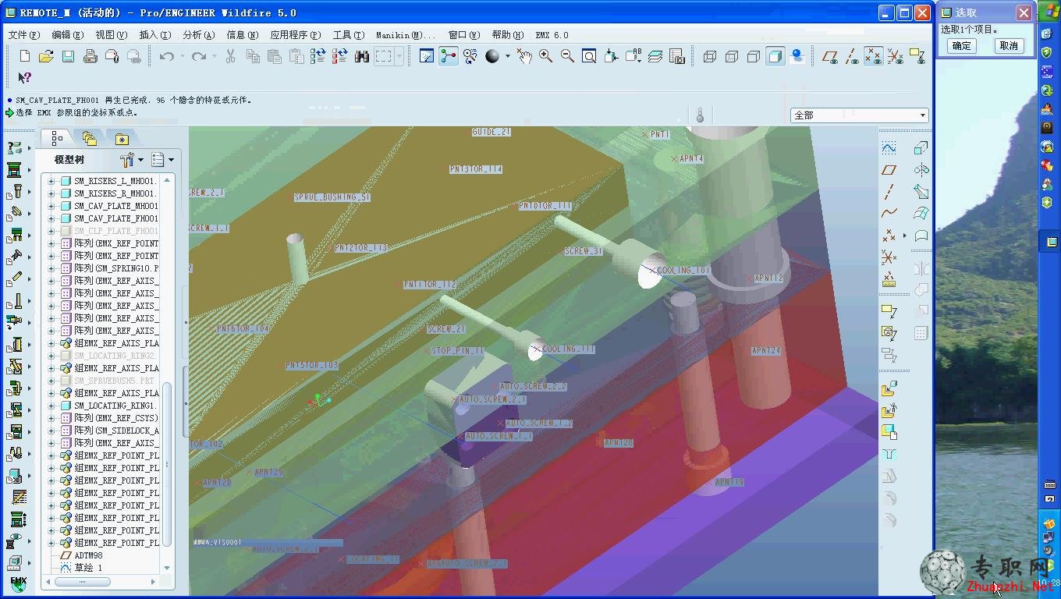Click the model tree scroll-down arrow
Viewport: 1061px width, 599px height.
(x=167, y=568)
